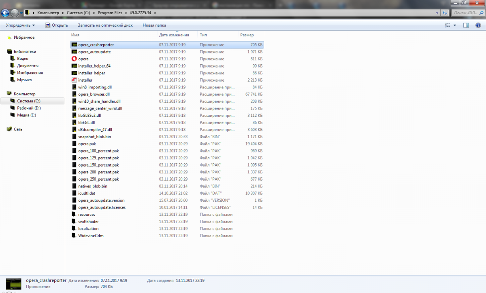The width and height of the screenshot is (486, 293).
Task: Click Записать на оптический диск
Action: pos(105,25)
